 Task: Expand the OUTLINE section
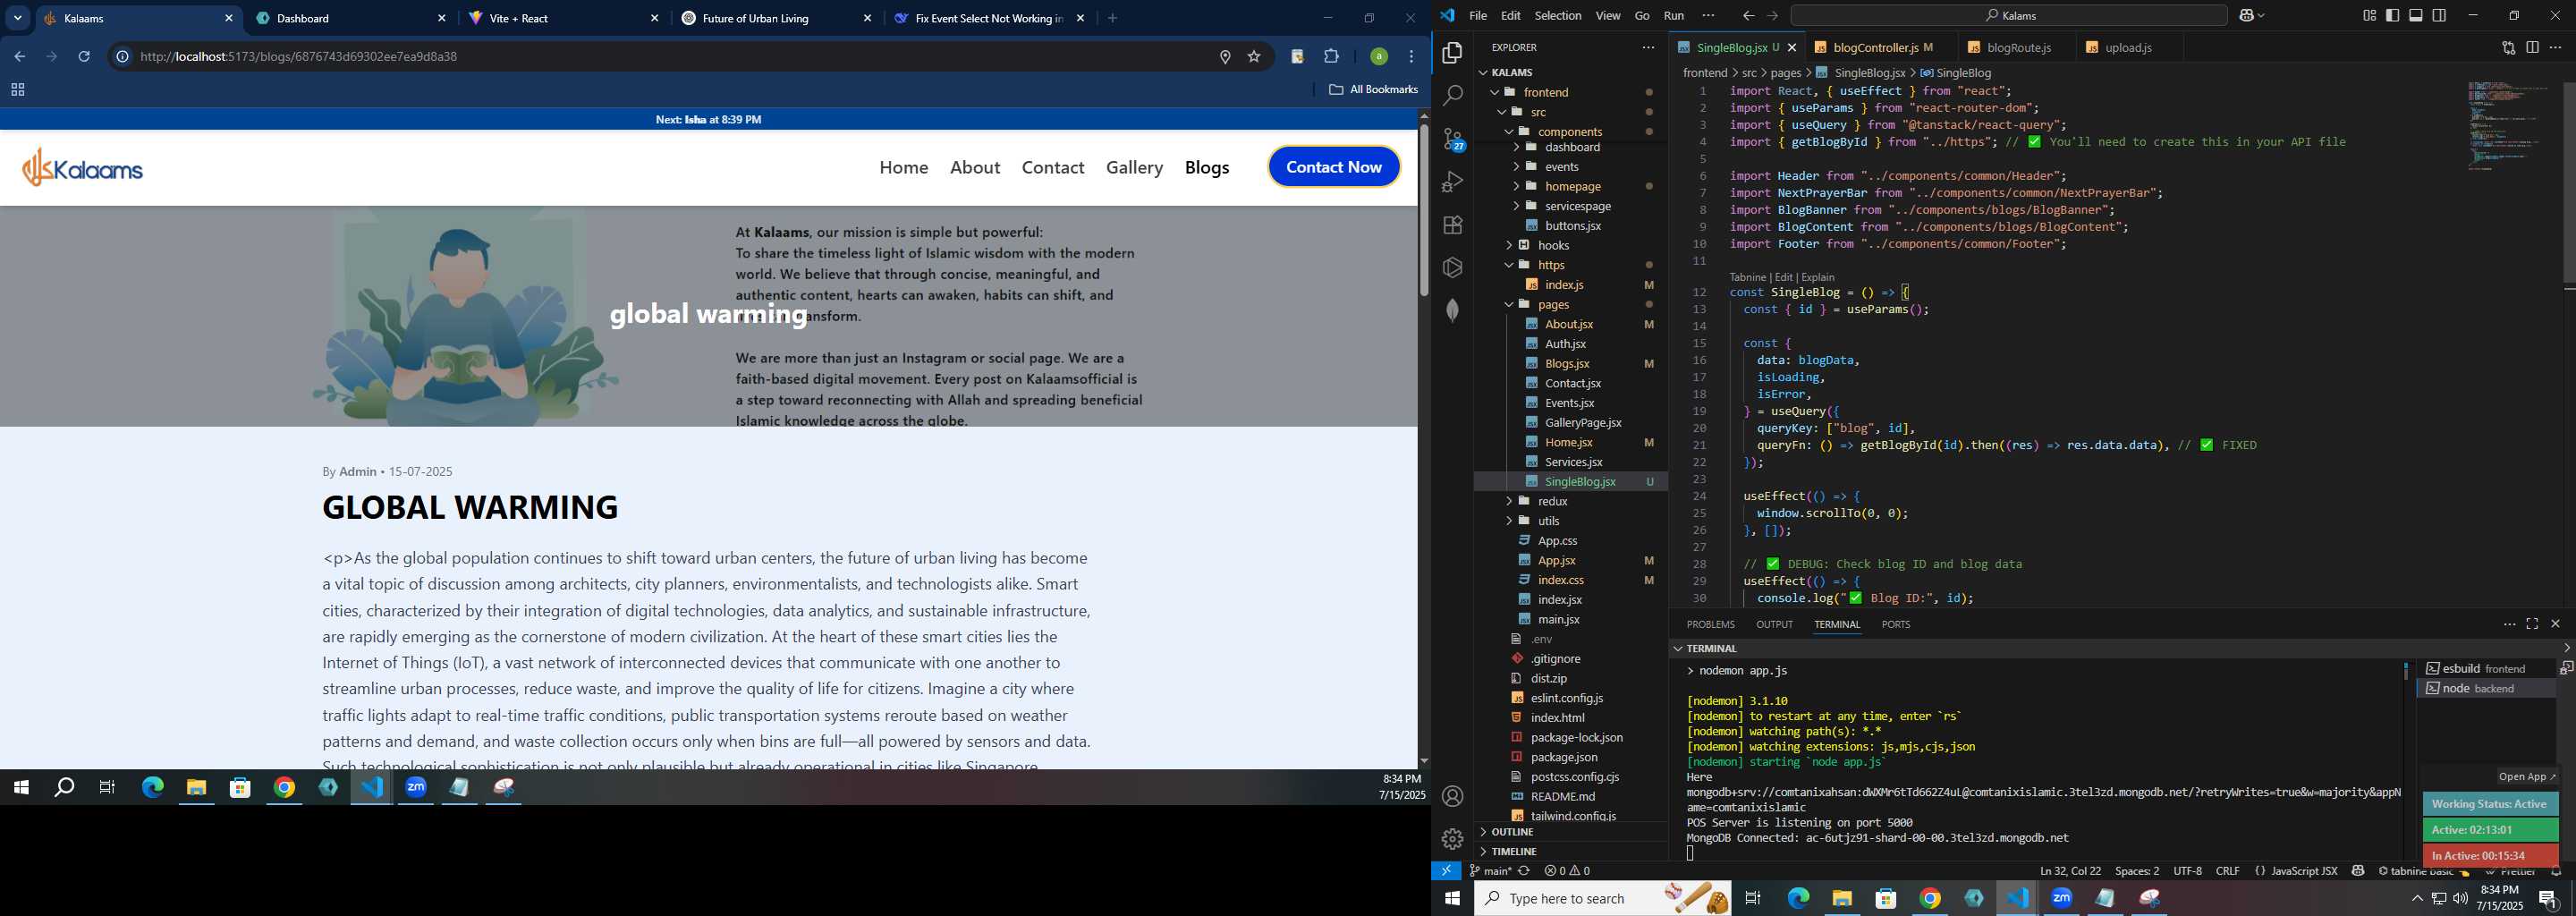tap(1512, 832)
